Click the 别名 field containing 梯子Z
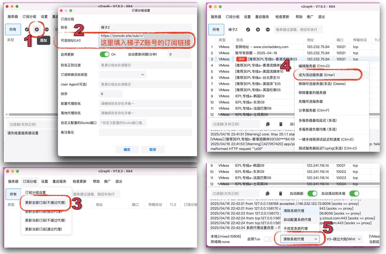Screen dimensions: 386x254 (145, 27)
